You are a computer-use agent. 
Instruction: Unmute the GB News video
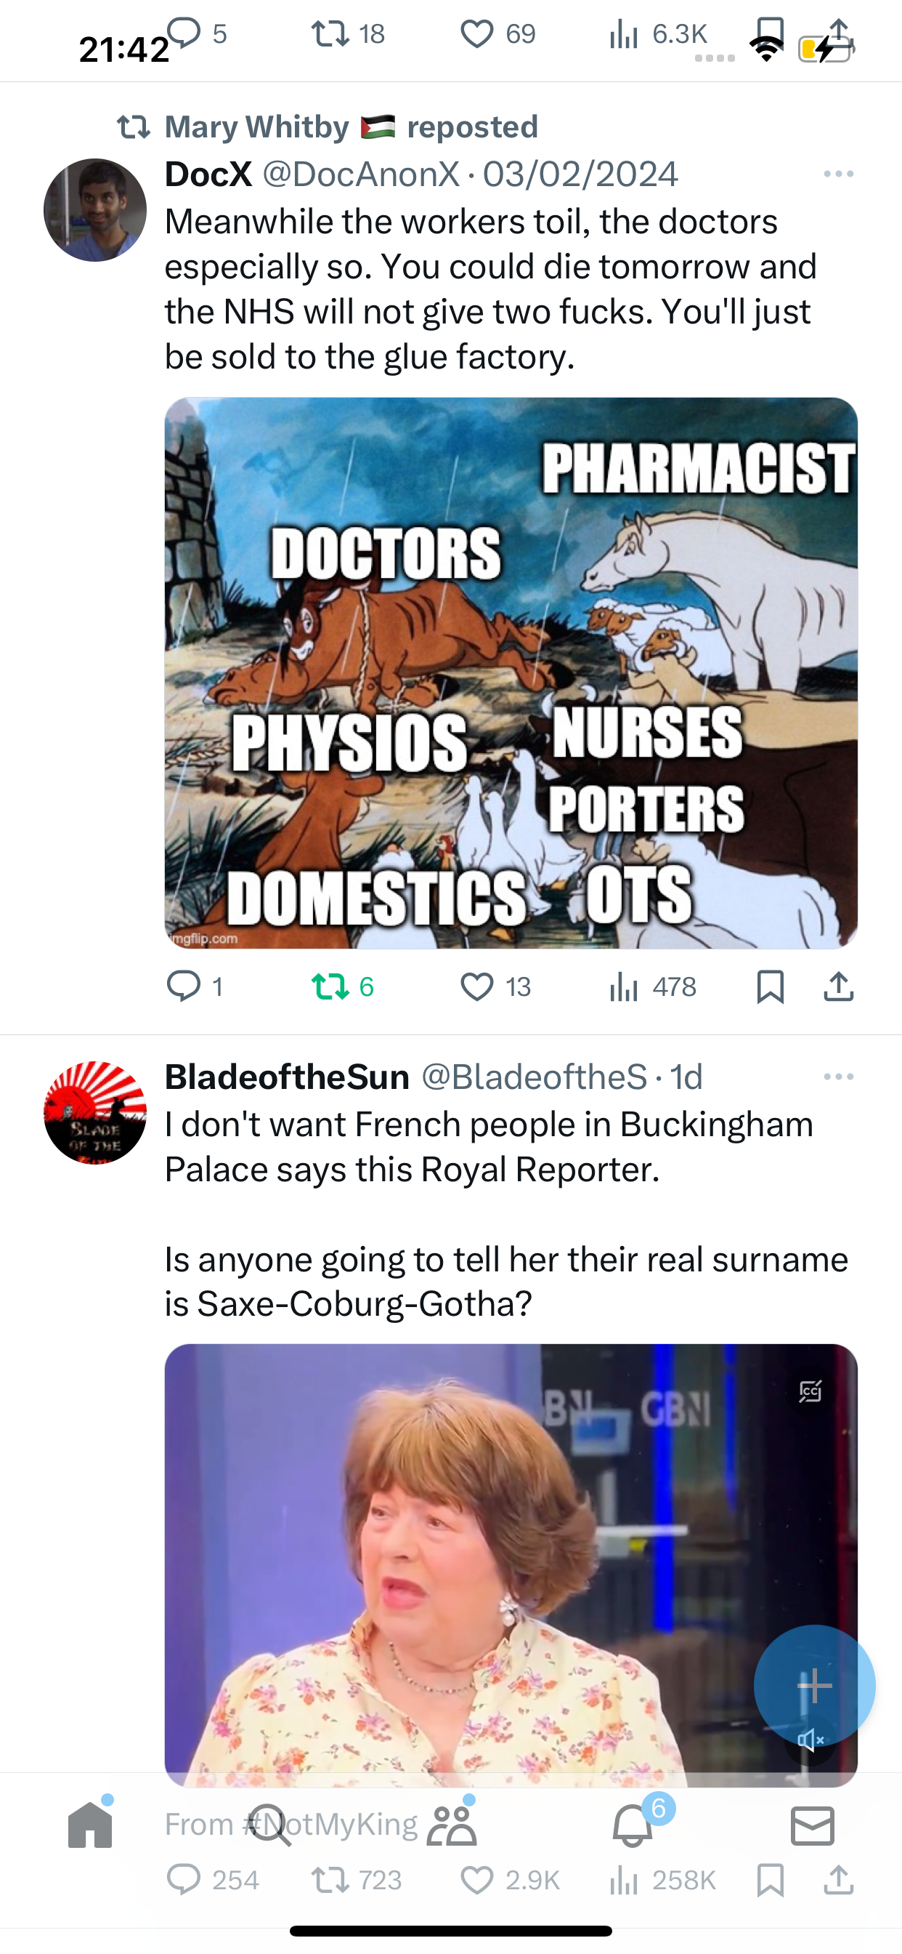pos(810,1740)
